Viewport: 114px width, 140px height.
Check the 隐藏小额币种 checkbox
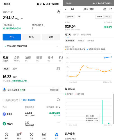[x=4, y=100]
